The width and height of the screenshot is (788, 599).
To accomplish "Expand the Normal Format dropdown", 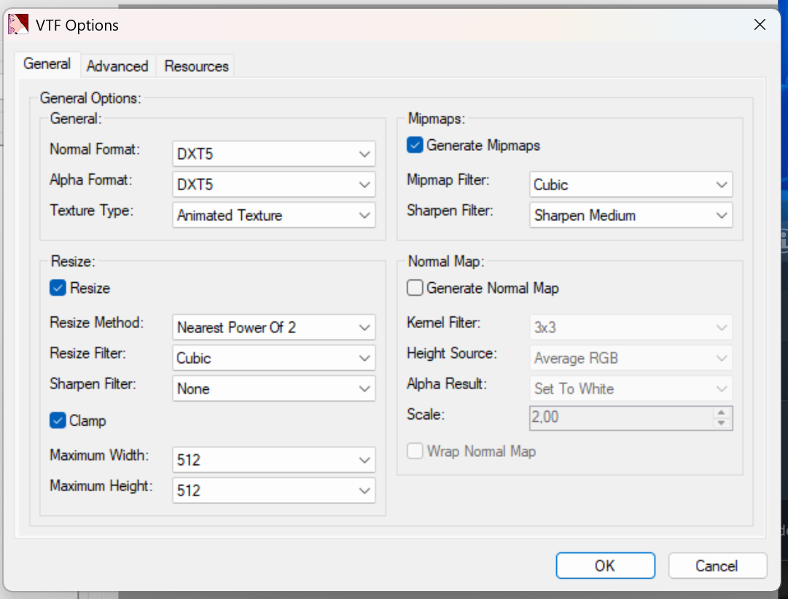I will pos(274,154).
